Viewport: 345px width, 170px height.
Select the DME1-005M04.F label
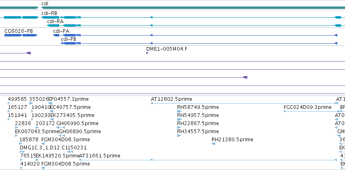(x=167, y=49)
